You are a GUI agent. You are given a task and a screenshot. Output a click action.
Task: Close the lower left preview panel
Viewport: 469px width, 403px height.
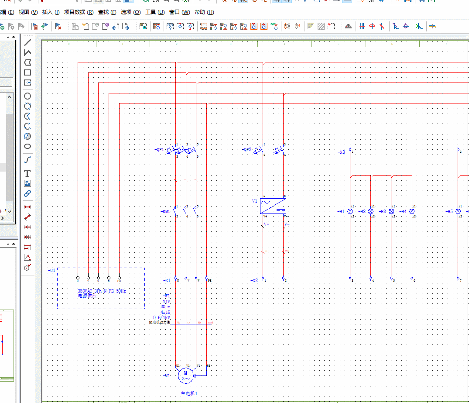(x=14, y=244)
